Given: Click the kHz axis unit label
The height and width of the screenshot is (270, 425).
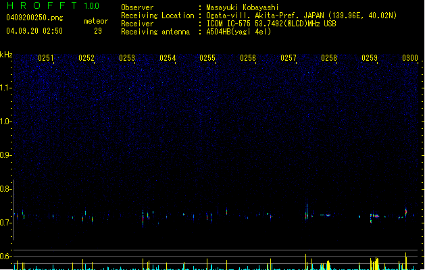Looking at the screenshot, I should (6, 55).
